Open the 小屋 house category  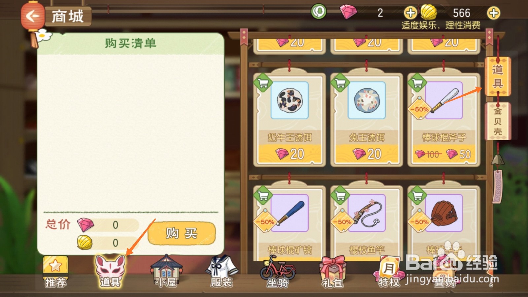point(167,271)
